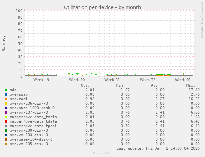Click the 'Week 50' axis label

click(x=77, y=79)
